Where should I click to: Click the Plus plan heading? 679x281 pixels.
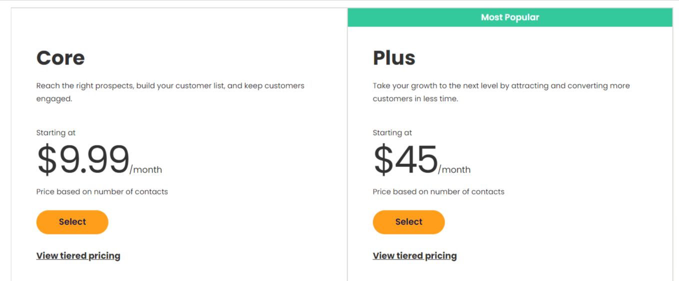pos(394,58)
